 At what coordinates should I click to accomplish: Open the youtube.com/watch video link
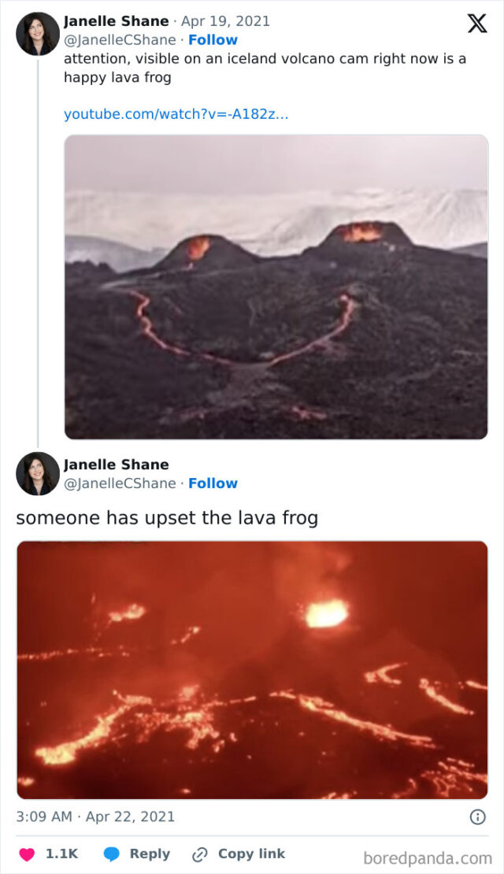(176, 114)
